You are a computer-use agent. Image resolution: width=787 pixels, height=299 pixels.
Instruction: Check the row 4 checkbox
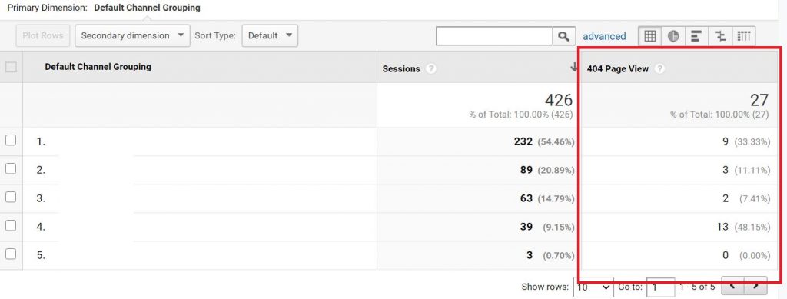coord(11,226)
